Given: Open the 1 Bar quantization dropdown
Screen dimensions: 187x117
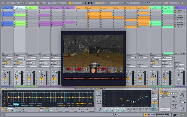Looking at the screenshot, I should [x=43, y=3].
